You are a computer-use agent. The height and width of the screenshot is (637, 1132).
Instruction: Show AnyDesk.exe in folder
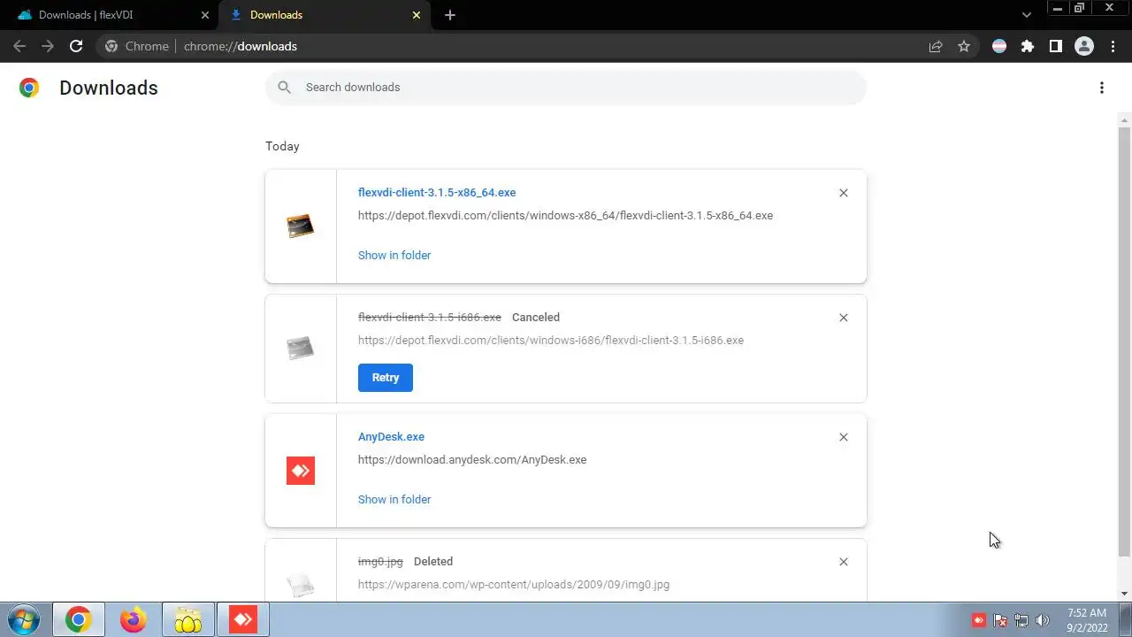pyautogui.click(x=394, y=499)
